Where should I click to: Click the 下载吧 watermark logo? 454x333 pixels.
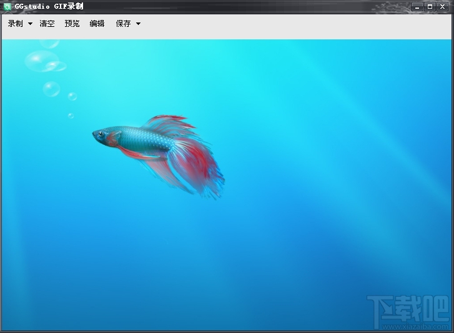[408, 309]
